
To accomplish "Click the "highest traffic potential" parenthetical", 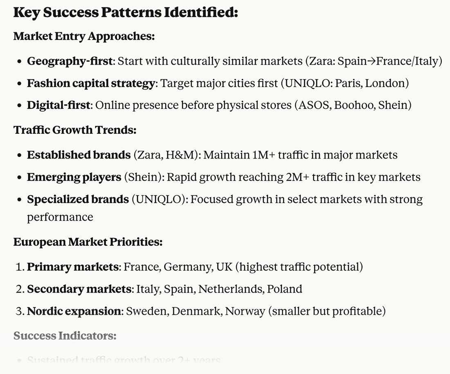I will 299,267.
